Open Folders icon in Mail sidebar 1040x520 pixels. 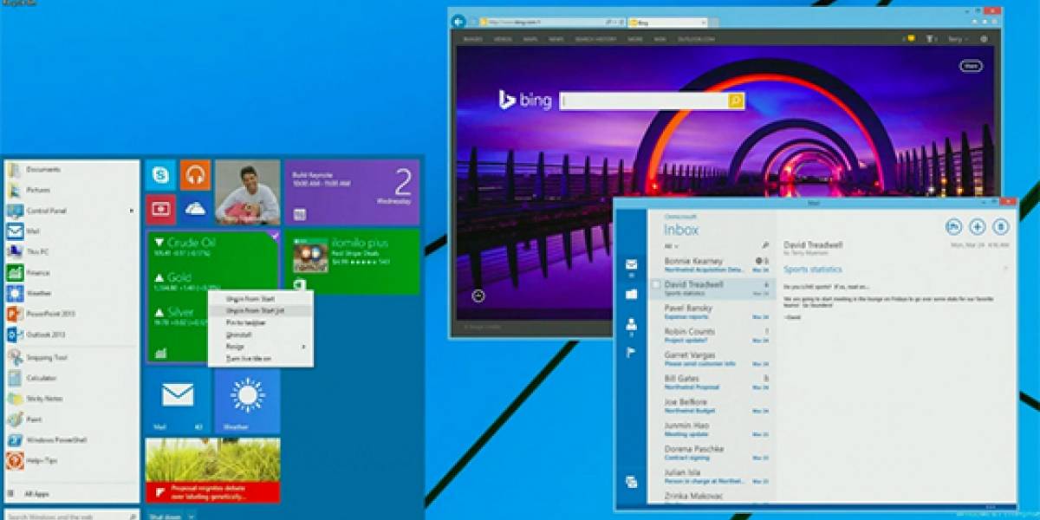632,295
